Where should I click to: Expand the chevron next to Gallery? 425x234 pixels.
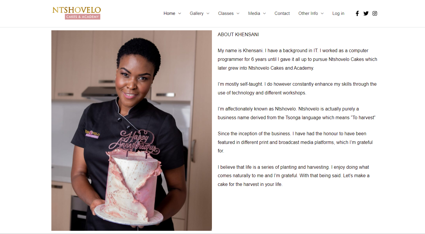pos(208,13)
